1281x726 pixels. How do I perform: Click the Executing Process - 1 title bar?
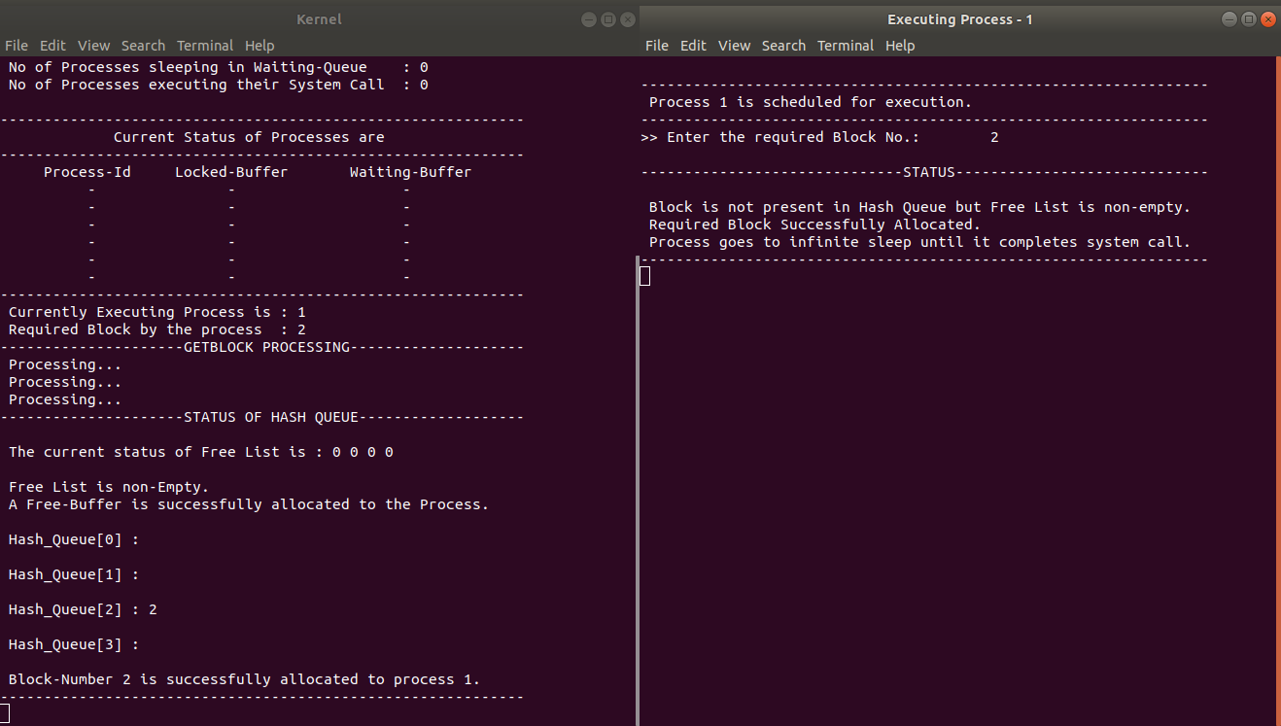point(959,18)
